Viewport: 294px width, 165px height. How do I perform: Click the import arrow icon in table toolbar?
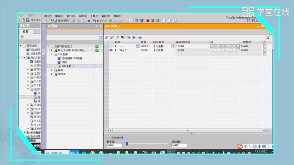click(134, 38)
